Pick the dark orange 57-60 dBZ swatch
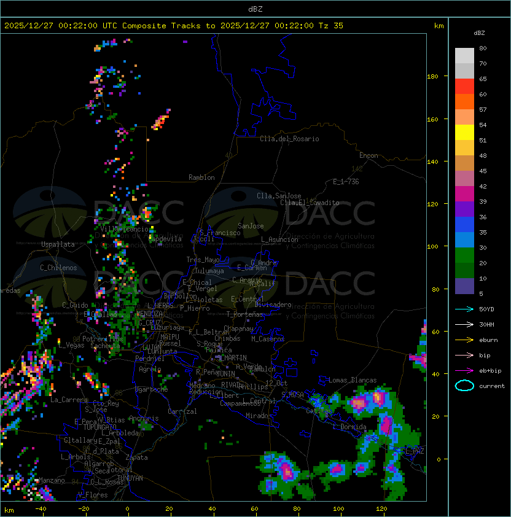This screenshot has height=517, width=511. pos(464,102)
